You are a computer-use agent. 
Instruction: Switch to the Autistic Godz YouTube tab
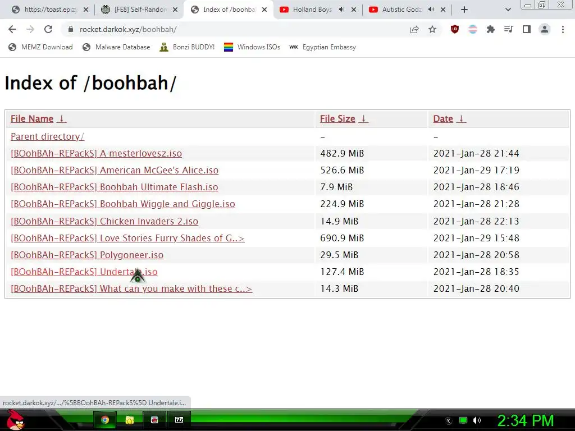pyautogui.click(x=408, y=10)
